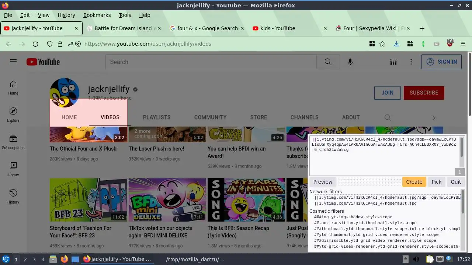This screenshot has height=265, width=472.
Task: Open the History menu
Action: pos(66,15)
